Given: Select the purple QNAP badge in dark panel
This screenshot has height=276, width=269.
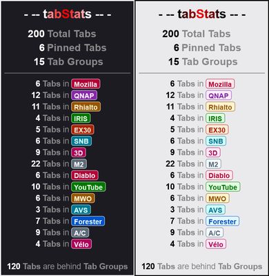Looking at the screenshot, I should tap(84, 95).
